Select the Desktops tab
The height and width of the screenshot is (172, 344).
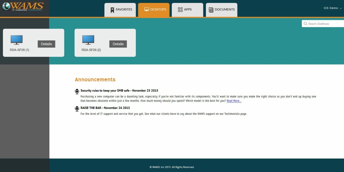[x=154, y=10]
